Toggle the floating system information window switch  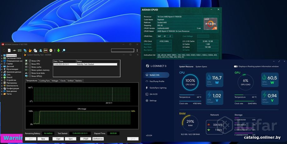pos(236,66)
